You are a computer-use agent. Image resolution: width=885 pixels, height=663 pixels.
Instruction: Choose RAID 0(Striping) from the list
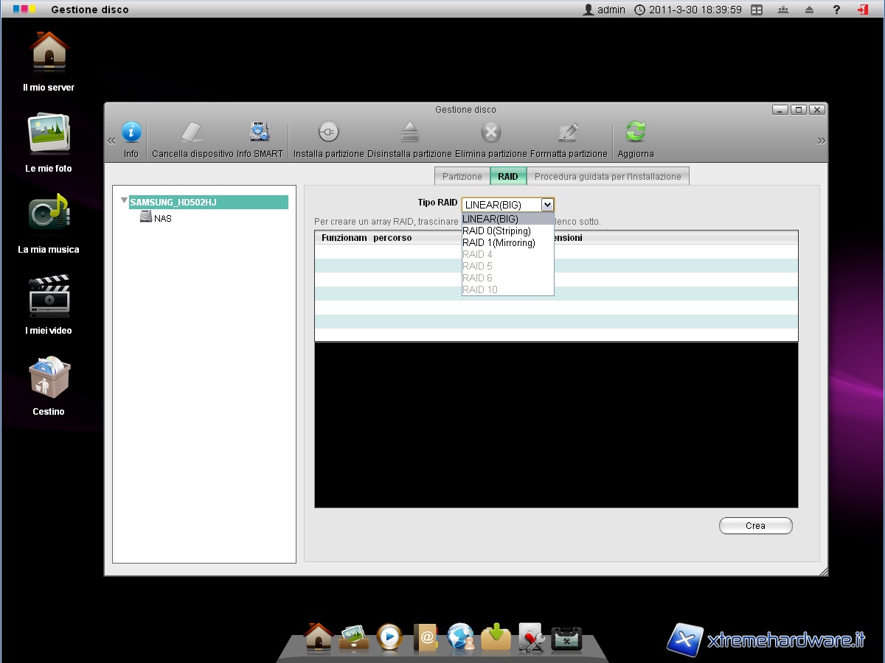[496, 231]
